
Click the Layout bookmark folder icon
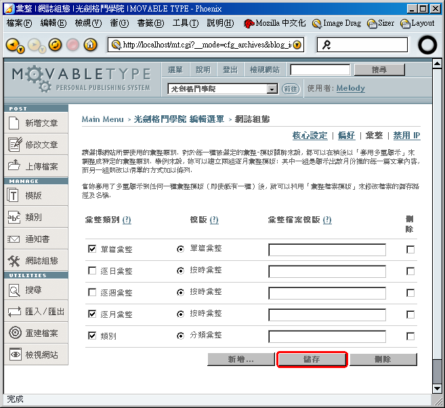point(405,24)
